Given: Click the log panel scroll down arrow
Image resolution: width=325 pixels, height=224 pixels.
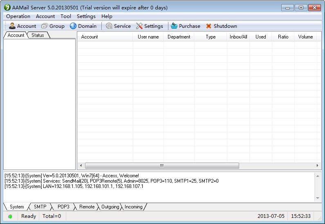Looking at the screenshot, I should point(318,198).
